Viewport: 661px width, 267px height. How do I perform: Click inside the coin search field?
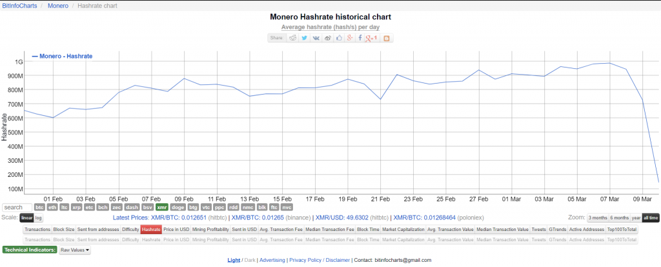pos(17,207)
